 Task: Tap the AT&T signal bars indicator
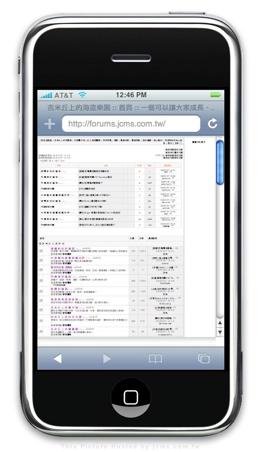pos(47,95)
